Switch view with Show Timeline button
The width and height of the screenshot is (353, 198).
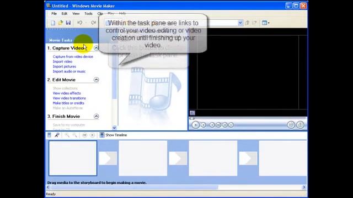pyautogui.click(x=113, y=135)
